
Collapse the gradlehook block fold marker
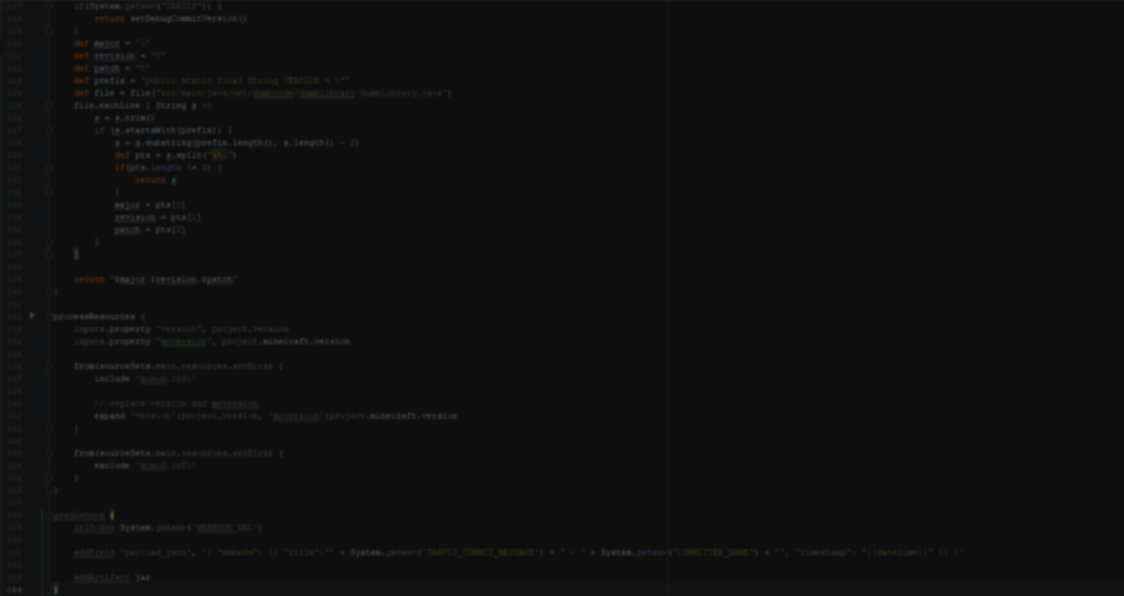49,516
